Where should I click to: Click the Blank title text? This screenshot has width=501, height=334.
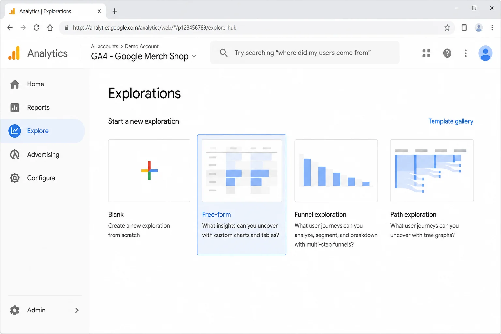(x=116, y=215)
